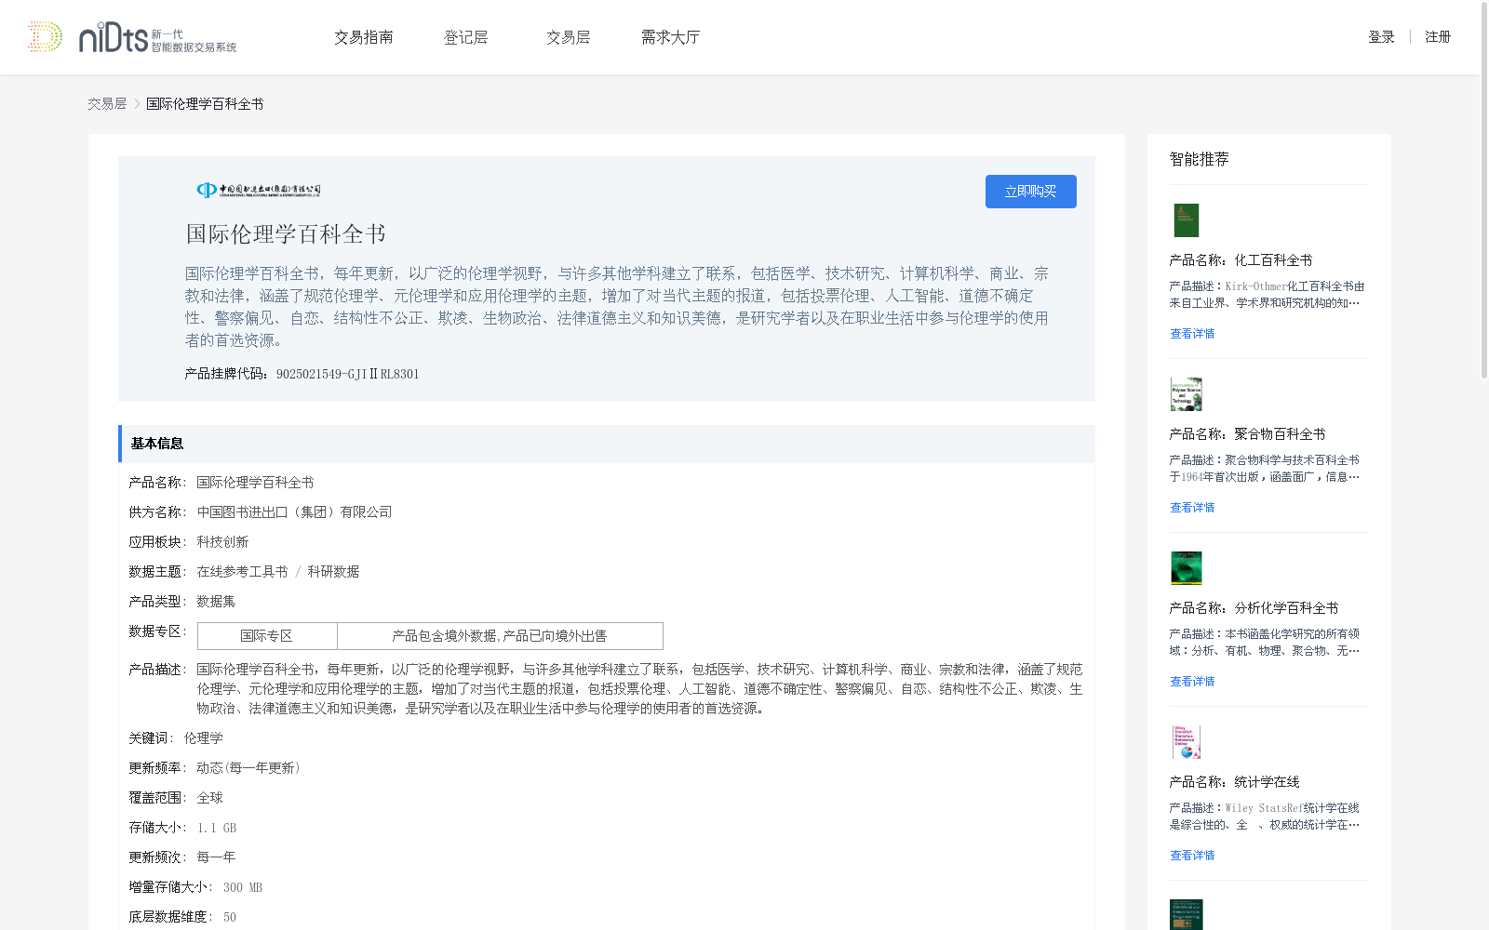Click the supplier company logo
Viewport: 1489px width, 930px height.
tap(259, 190)
